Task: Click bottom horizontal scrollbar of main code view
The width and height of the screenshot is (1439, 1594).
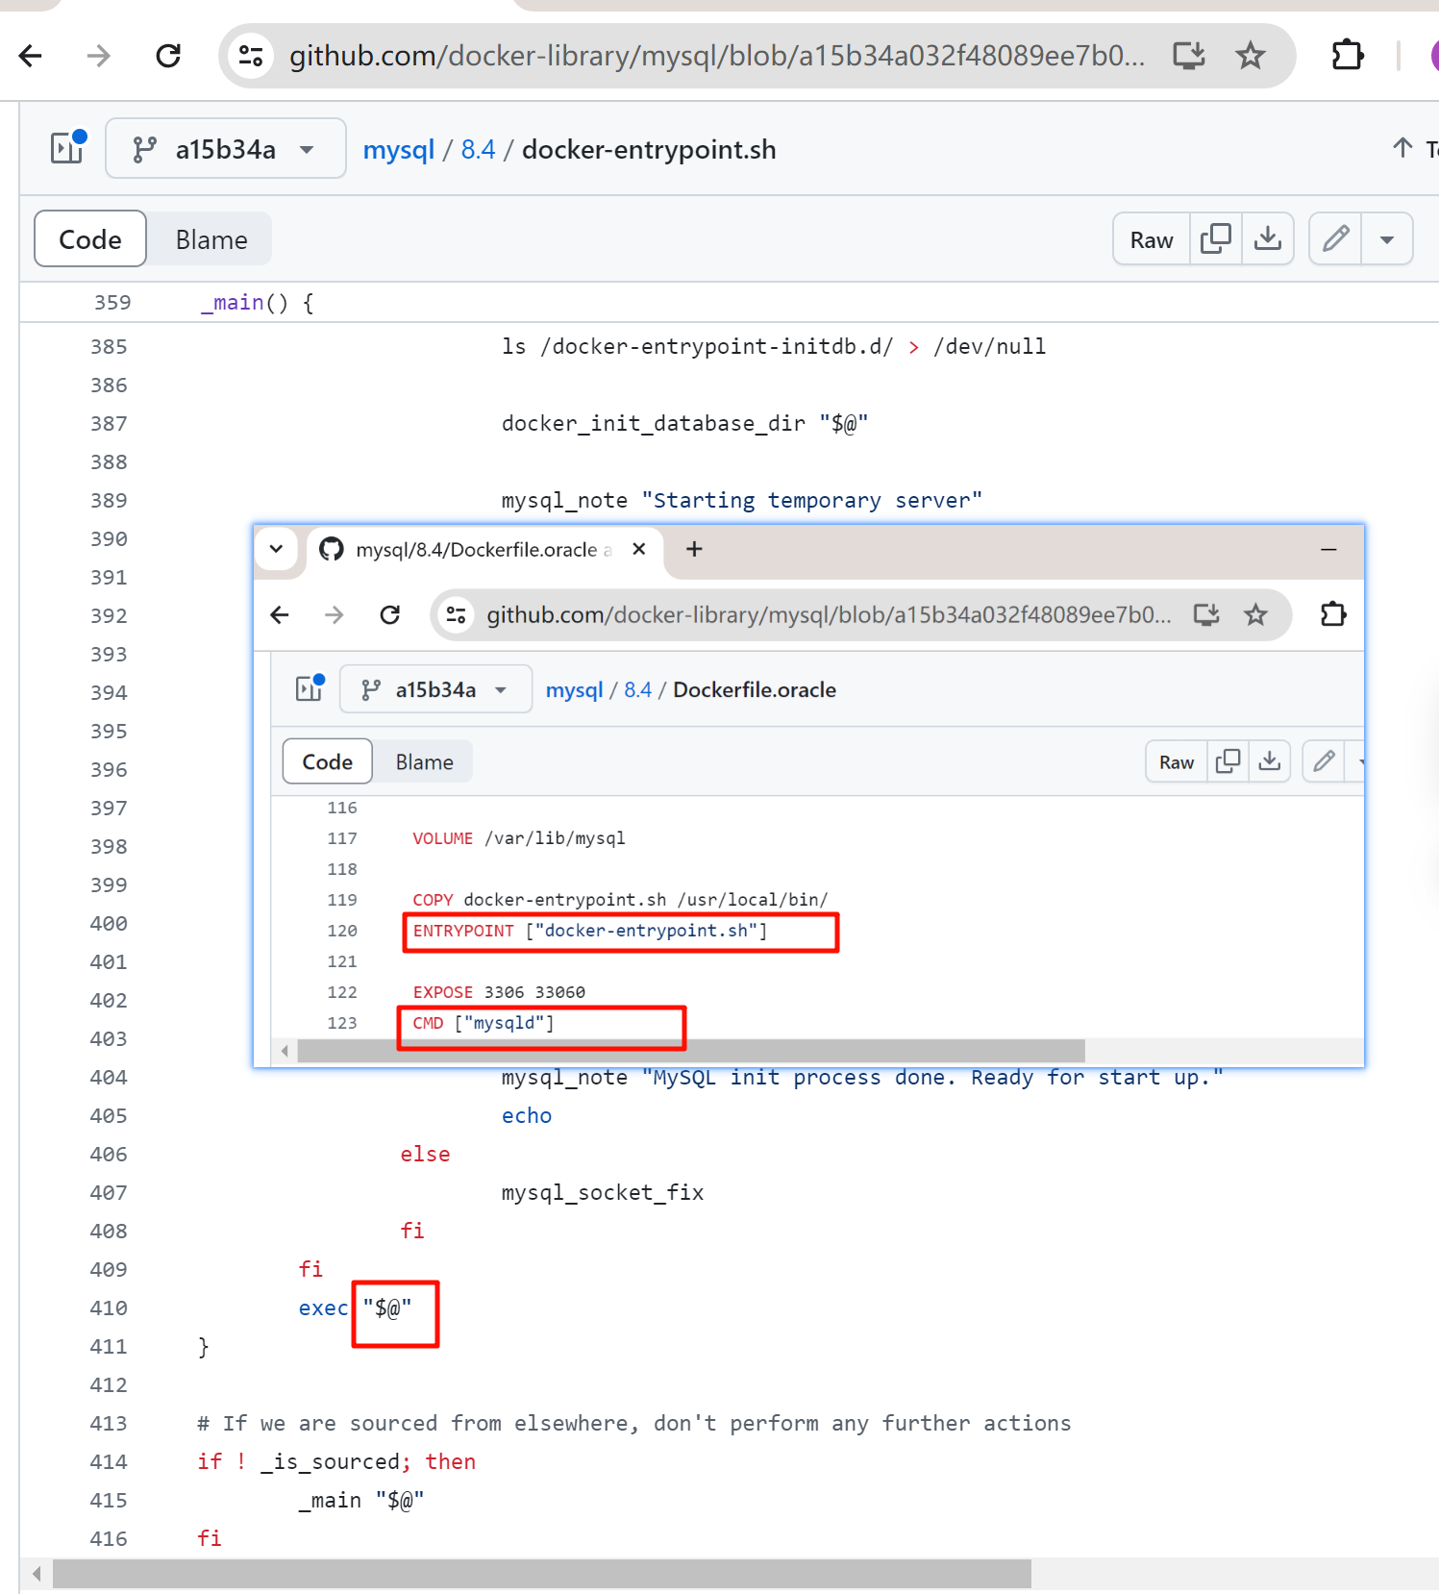Action: point(541,1574)
